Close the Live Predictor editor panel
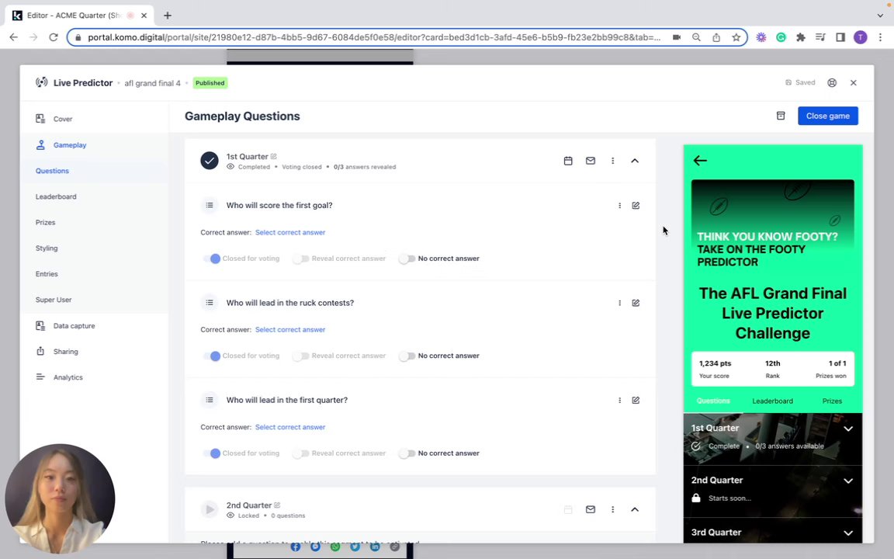894x559 pixels. 853,83
